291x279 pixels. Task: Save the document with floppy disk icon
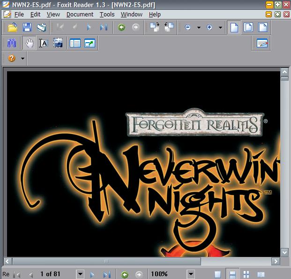tap(27, 28)
